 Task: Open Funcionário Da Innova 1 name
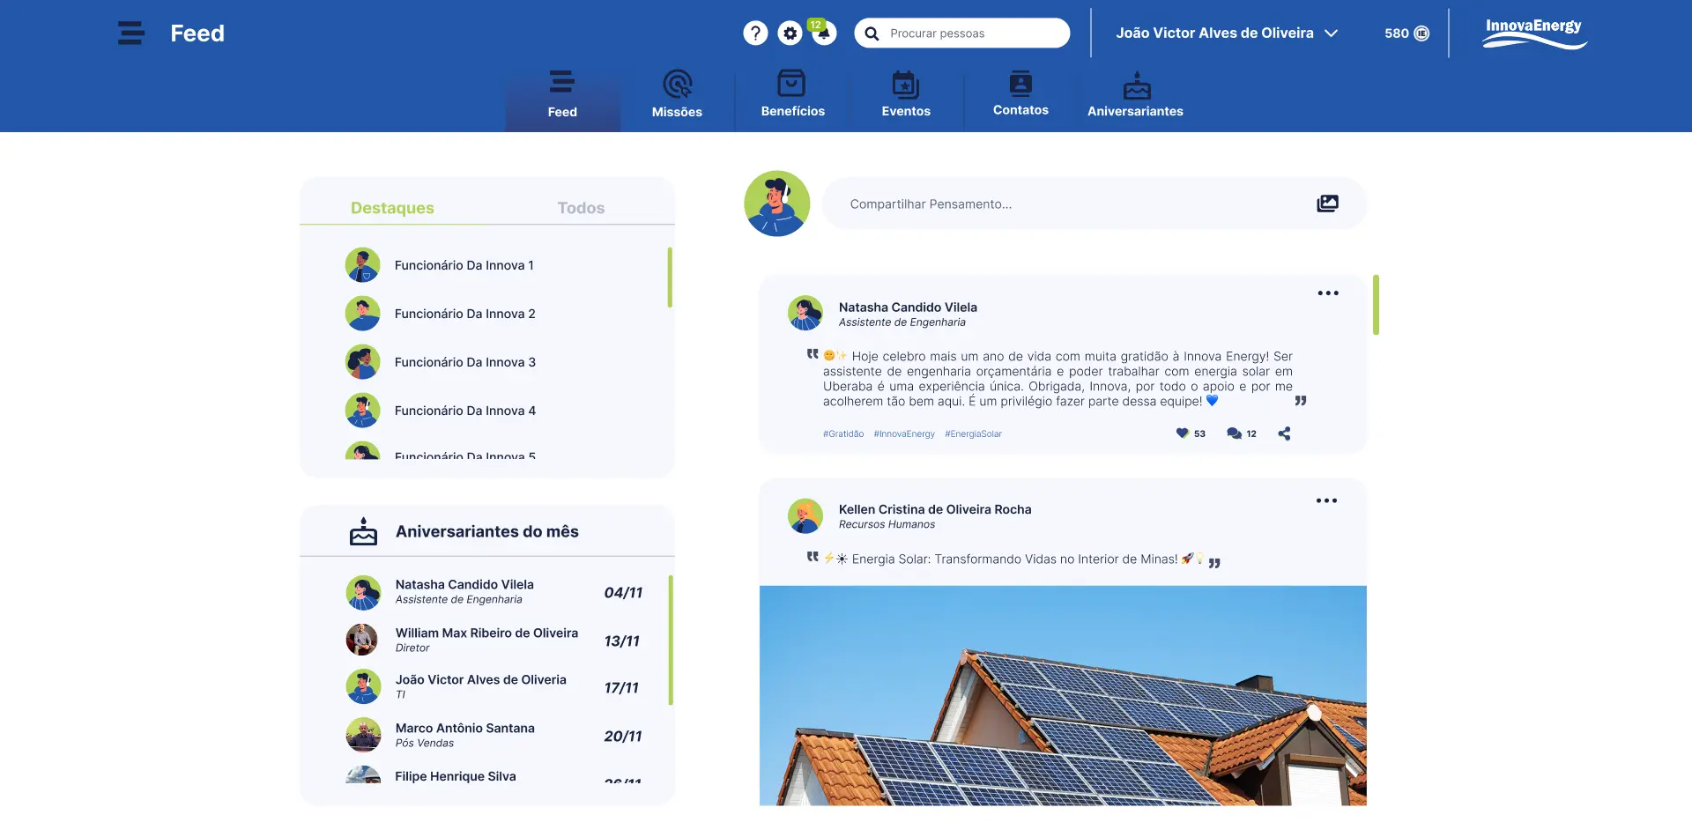point(464,265)
